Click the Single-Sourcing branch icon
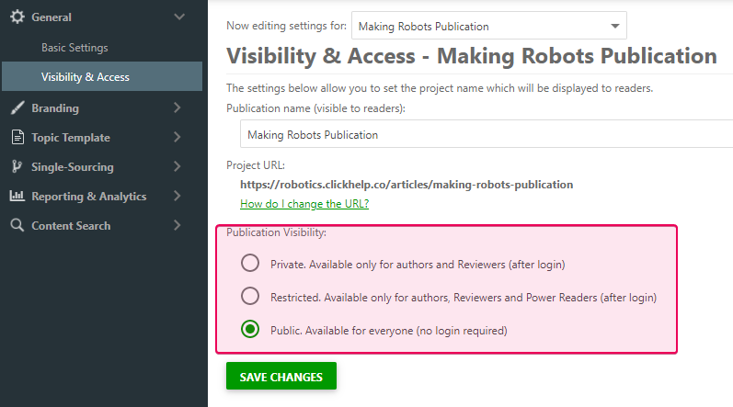Screen dimensions: 733x407 tap(17, 166)
